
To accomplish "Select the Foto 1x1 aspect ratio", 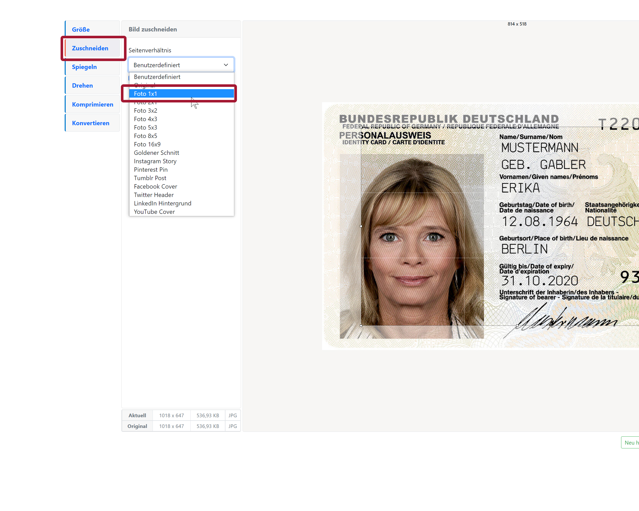I will [145, 94].
